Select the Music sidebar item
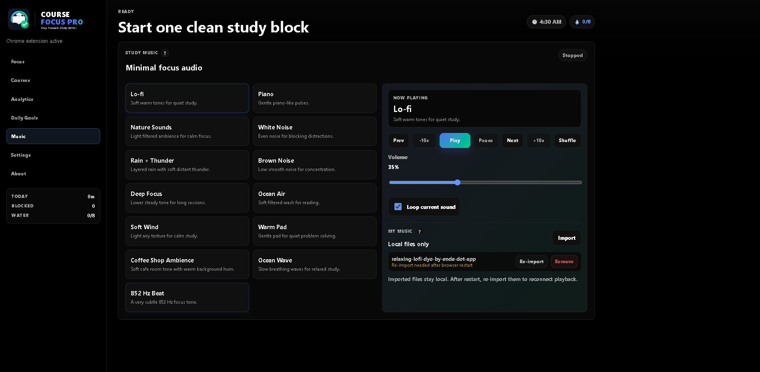760x372 pixels. [53, 136]
